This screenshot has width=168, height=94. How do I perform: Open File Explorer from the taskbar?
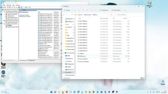click(63, 92)
